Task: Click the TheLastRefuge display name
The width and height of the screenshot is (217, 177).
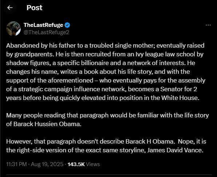Action: click(43, 25)
